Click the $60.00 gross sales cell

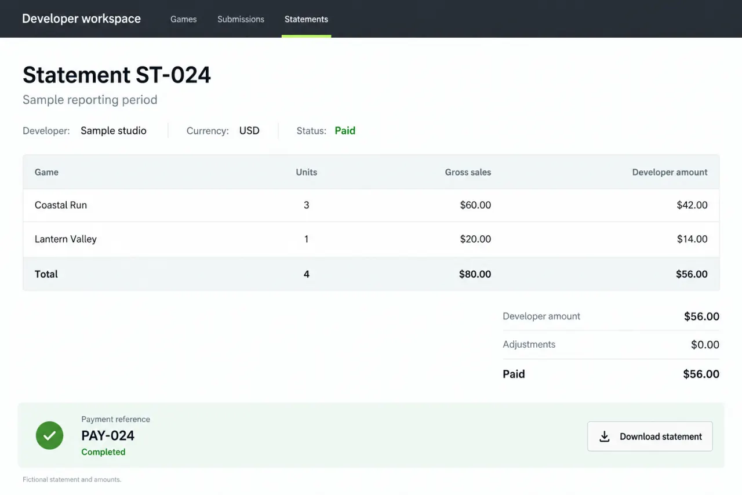tap(475, 205)
